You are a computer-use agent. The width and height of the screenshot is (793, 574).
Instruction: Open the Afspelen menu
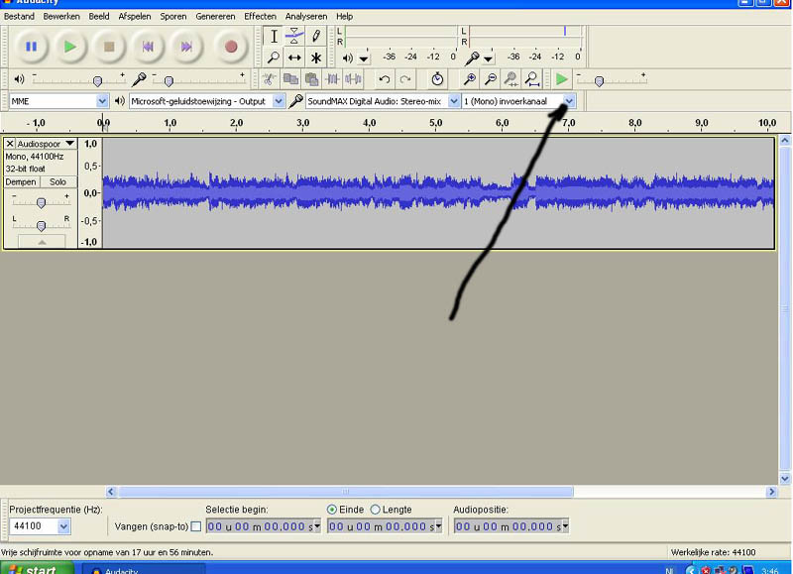135,16
